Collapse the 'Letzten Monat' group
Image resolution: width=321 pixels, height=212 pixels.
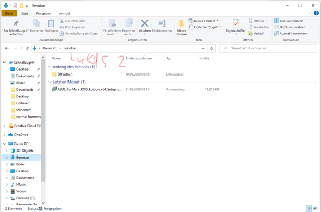pyautogui.click(x=50, y=82)
